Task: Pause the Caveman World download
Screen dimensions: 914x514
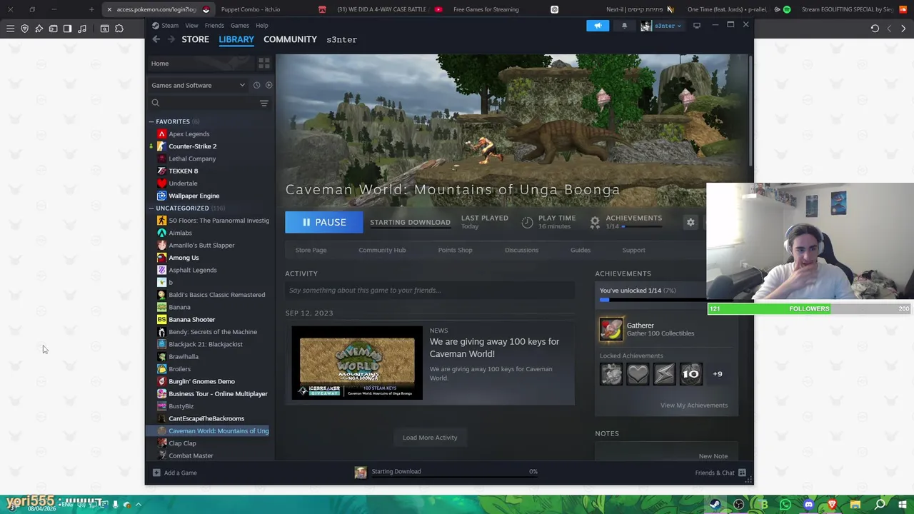Action: 324,222
